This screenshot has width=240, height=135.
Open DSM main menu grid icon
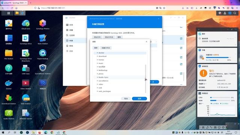tap(9, 13)
